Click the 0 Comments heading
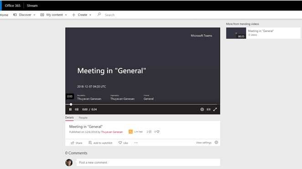This screenshot has height=169, width=302. (x=76, y=153)
